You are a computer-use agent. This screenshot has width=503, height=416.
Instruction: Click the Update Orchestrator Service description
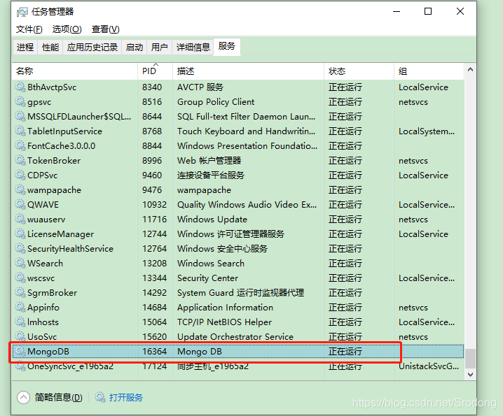(235, 337)
